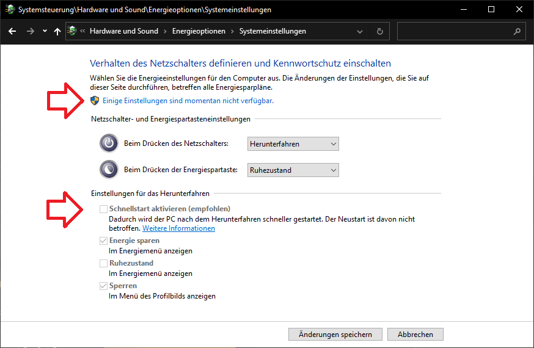
Task: Open Netzschalter action dropdown showing Herunterfahren
Action: click(293, 144)
